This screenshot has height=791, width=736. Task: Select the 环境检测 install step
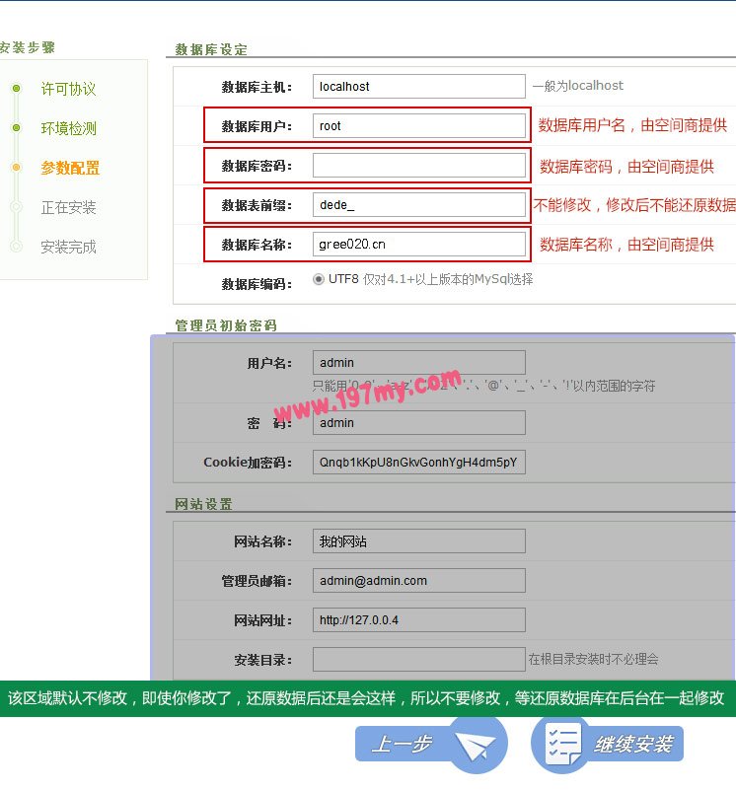(68, 128)
